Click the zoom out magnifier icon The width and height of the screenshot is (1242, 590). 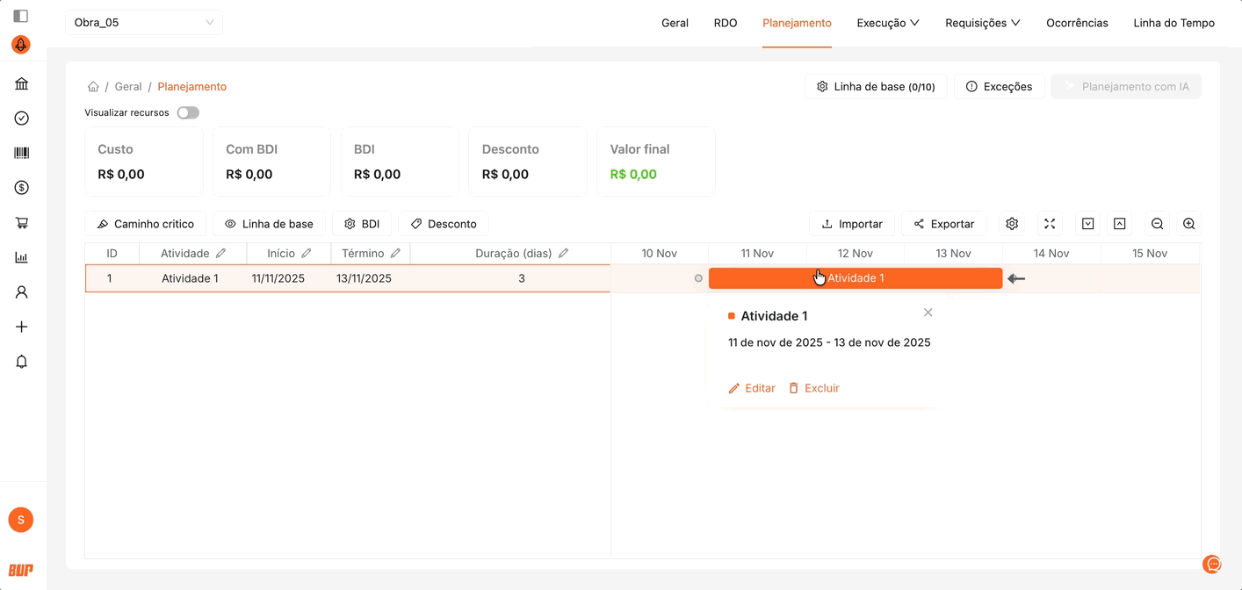[x=1157, y=224]
